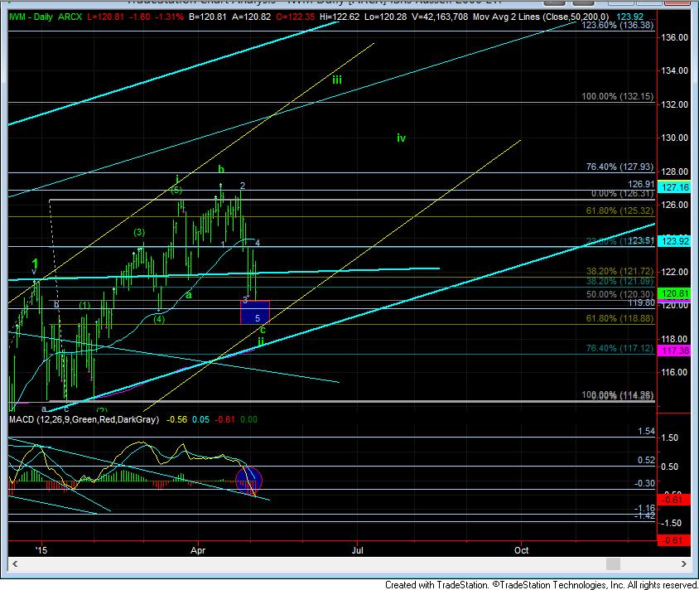Select the 61.80% (118.88) Fibonacci label
699x590 pixels.
(x=619, y=318)
